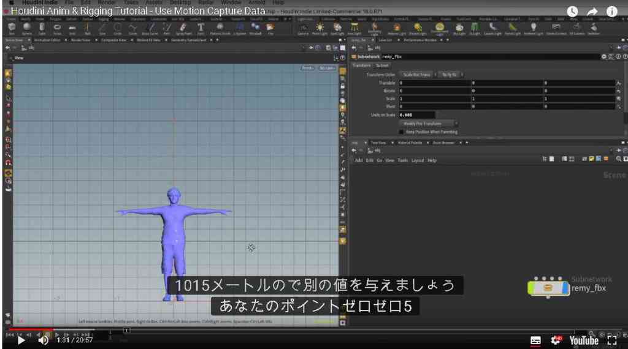
Task: Open network editor Edit menu
Action: tap(369, 160)
